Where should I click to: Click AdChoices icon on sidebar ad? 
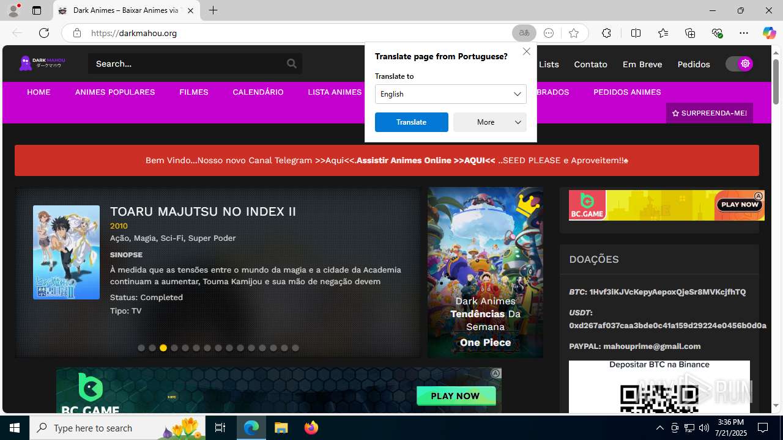759,196
